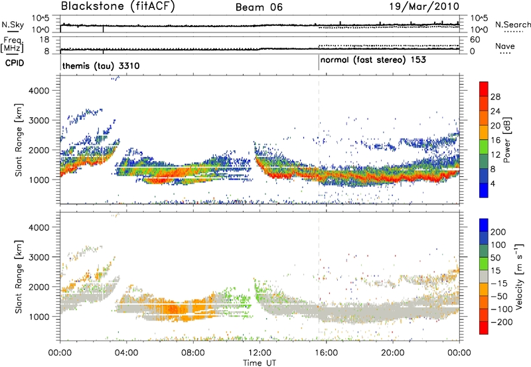Click the right 10^0 noise axis tick
Image resolution: width=531 pixels, height=367 pixels.
pos(479,30)
